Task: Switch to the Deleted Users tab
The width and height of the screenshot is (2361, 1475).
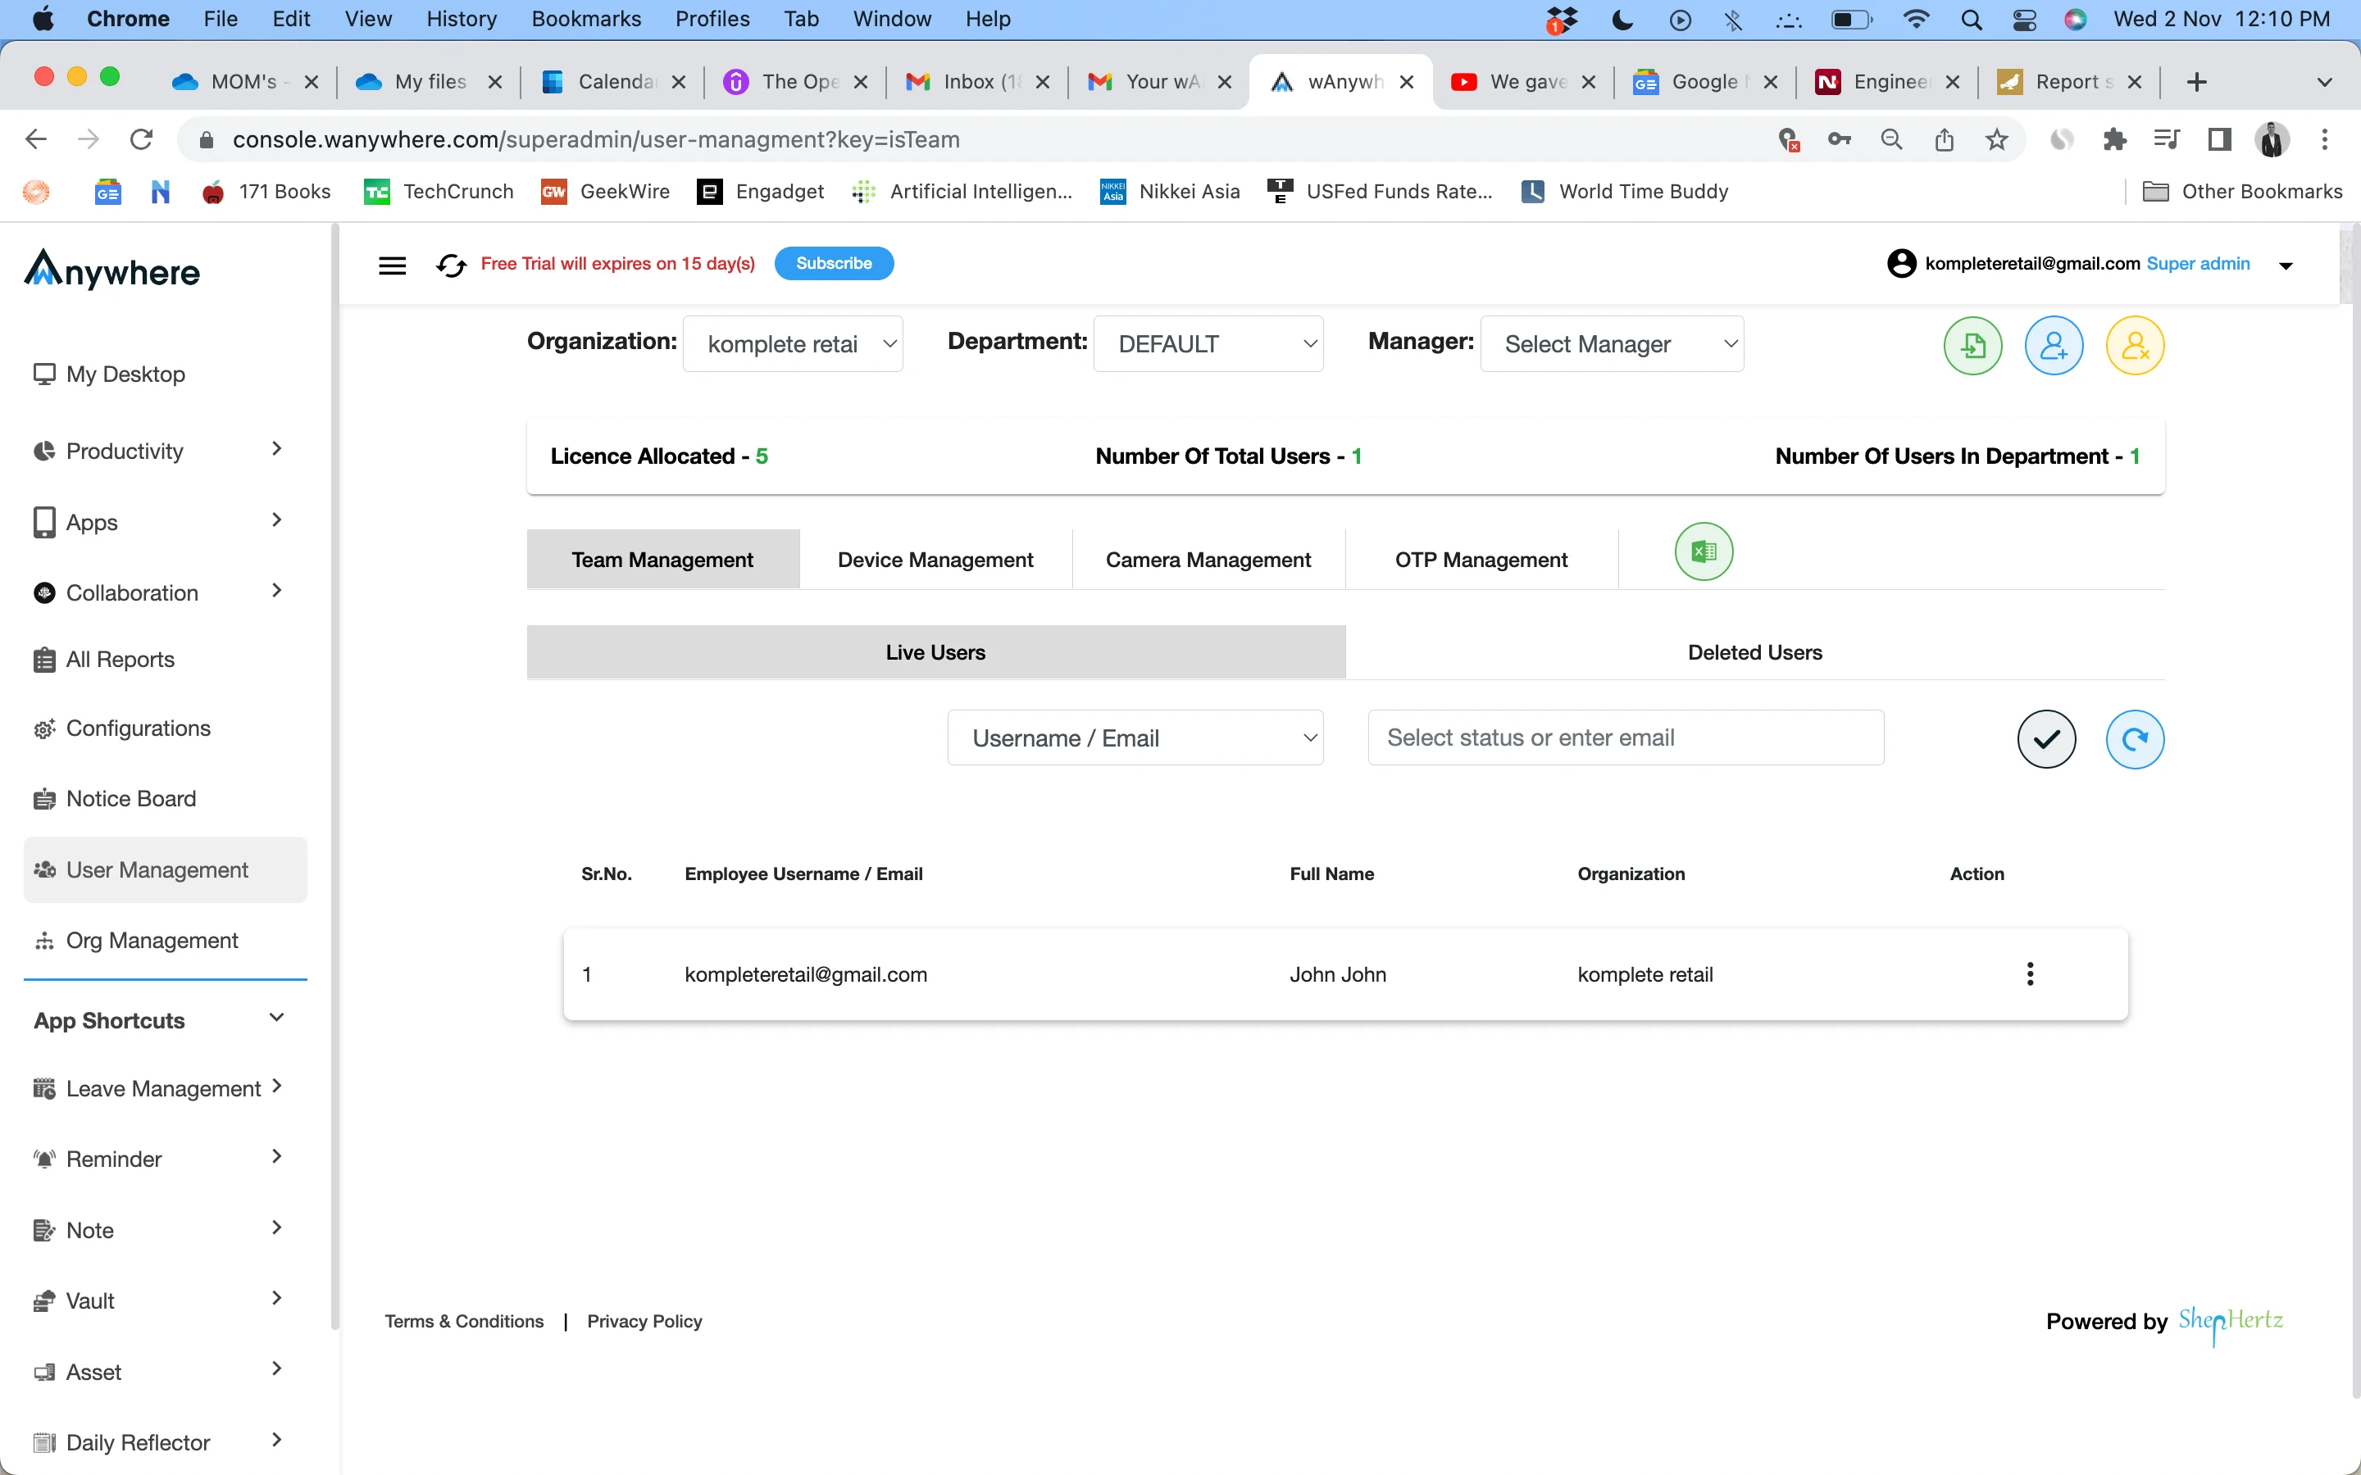Action: click(1754, 651)
